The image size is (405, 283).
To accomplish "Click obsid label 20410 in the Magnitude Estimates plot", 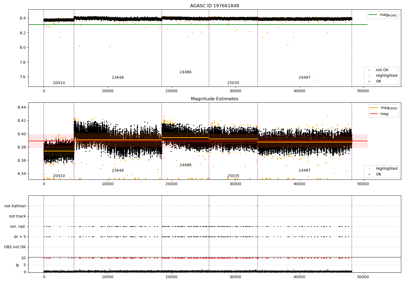I will pyautogui.click(x=59, y=176).
